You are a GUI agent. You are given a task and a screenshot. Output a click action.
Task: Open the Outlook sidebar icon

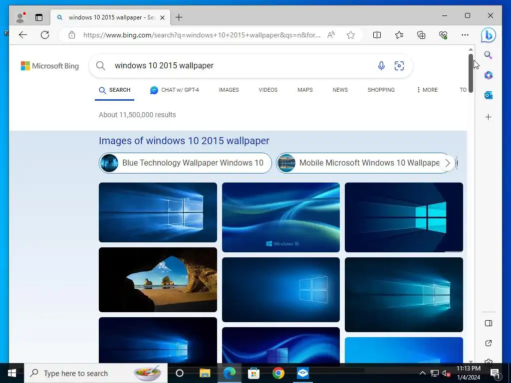coord(488,95)
